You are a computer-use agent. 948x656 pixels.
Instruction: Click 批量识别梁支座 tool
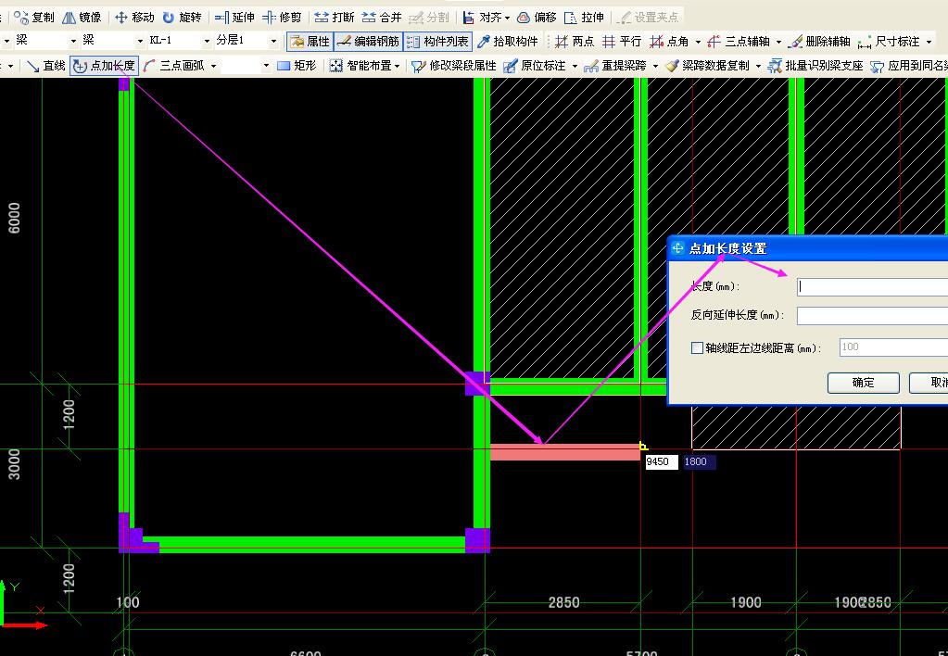[815, 65]
